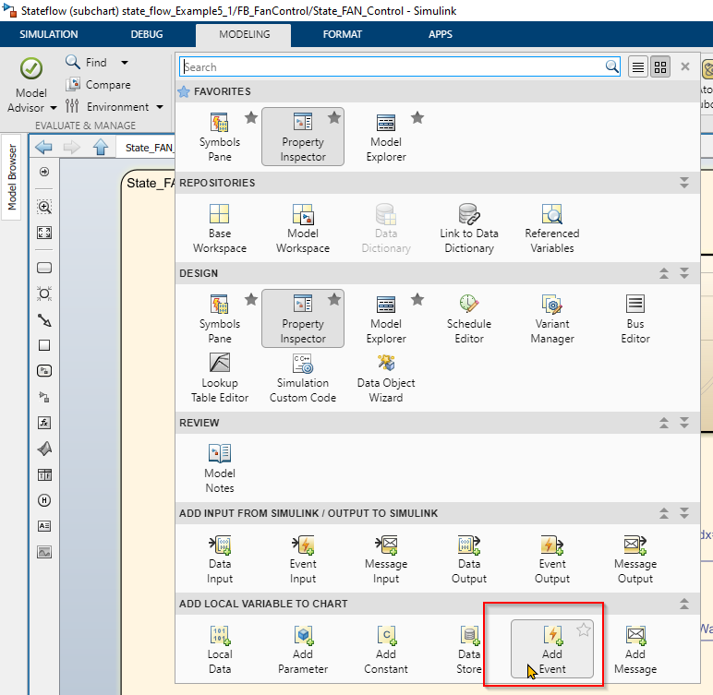Open Model Explorer in Favorites section
Viewport: 713px width, 695px height.
(386, 137)
